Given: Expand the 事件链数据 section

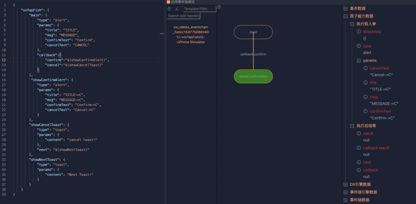Looking at the screenshot, I should [346, 200].
